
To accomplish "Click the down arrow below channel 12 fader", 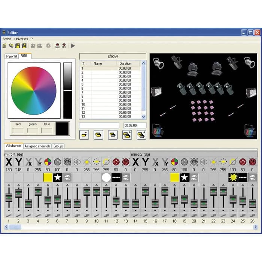I will coord(116,210).
